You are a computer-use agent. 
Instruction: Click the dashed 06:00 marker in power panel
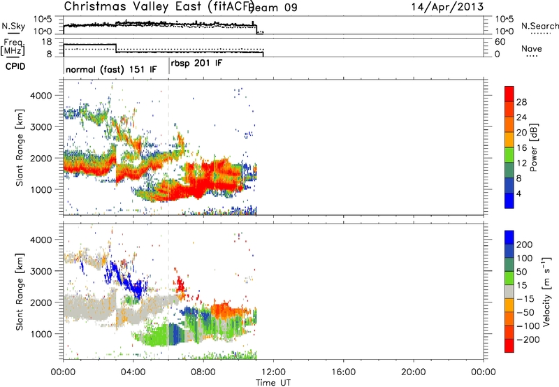168,147
